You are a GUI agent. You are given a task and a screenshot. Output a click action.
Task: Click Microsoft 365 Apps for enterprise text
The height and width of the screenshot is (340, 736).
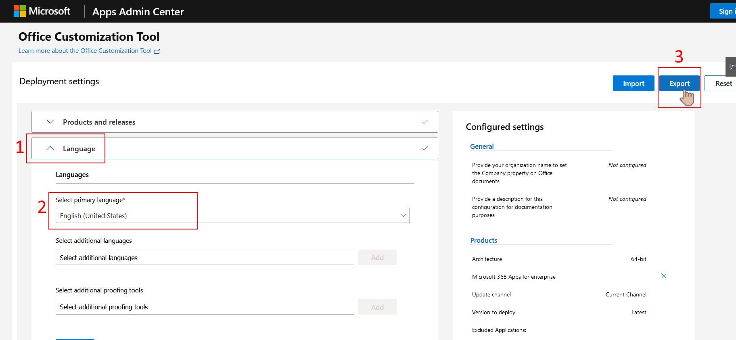click(x=514, y=277)
